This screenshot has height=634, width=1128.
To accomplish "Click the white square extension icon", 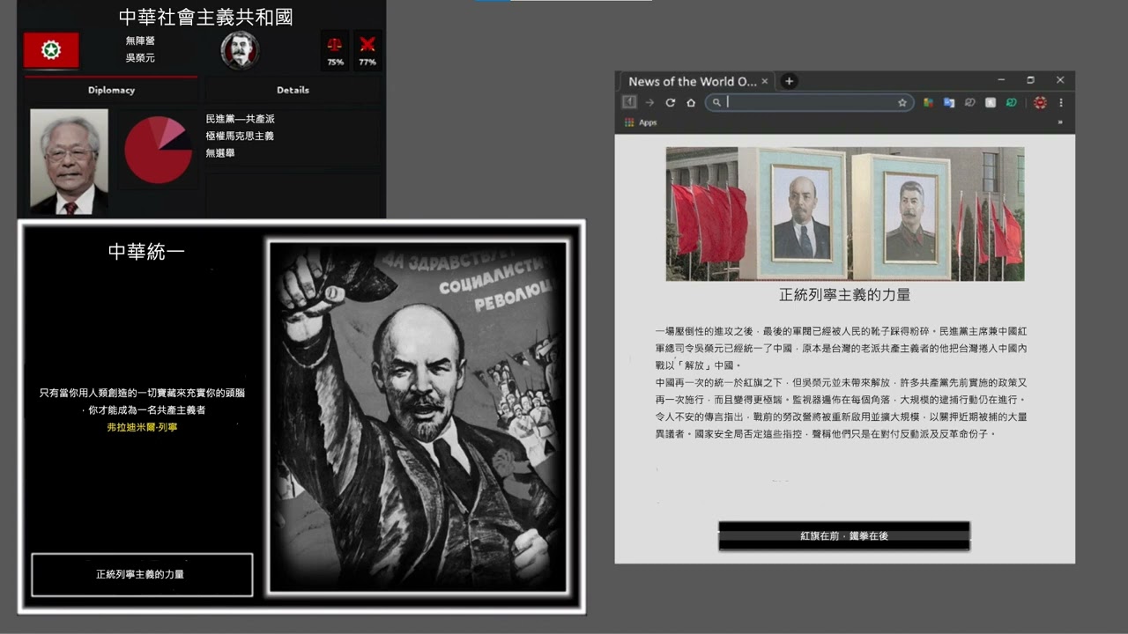I will (x=991, y=102).
